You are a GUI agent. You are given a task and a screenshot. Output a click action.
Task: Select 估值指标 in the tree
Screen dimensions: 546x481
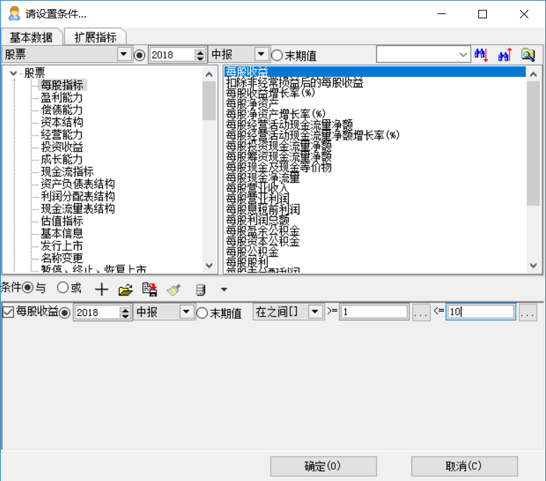(62, 221)
